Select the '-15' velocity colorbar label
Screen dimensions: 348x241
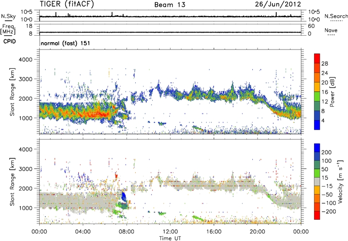coord(327,186)
